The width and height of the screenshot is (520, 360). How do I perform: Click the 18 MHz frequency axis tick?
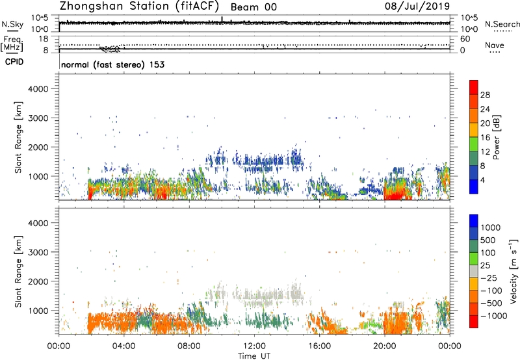click(44, 39)
